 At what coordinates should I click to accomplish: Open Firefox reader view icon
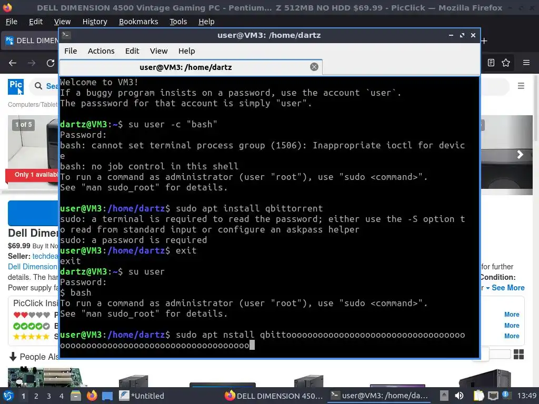(x=491, y=63)
